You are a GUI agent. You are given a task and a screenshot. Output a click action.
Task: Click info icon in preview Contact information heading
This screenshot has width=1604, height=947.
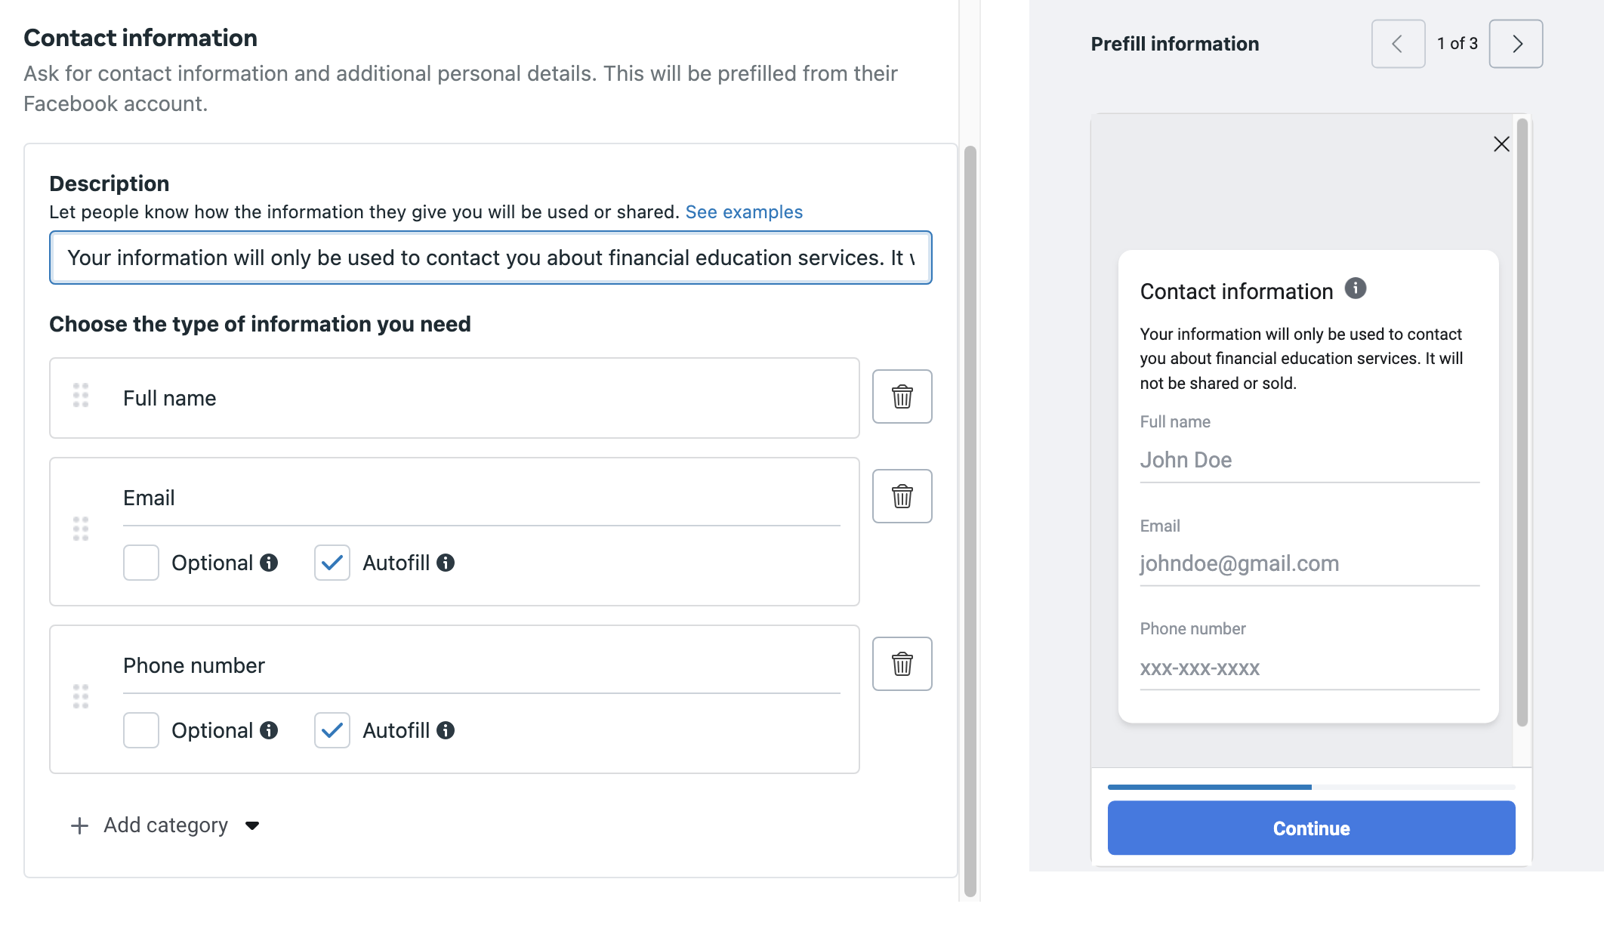click(1356, 288)
